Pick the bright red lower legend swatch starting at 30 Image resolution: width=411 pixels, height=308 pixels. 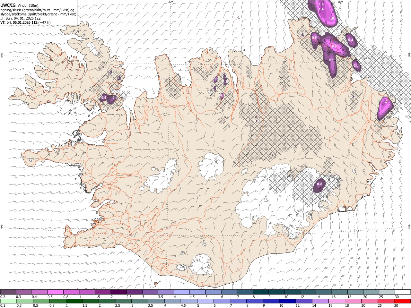point(402,301)
